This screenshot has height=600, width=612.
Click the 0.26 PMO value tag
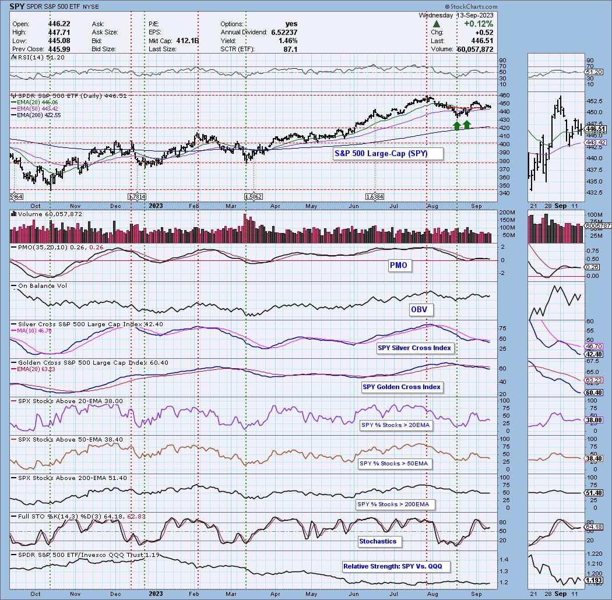593,267
